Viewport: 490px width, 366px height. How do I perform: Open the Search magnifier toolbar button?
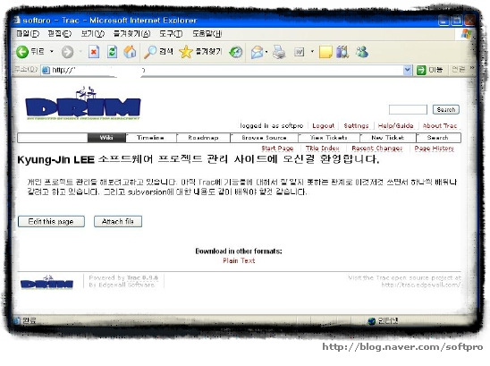[158, 52]
